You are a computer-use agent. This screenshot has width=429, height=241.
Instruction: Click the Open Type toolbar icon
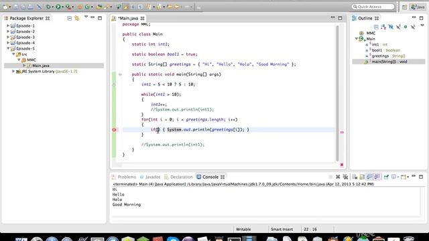99,7
